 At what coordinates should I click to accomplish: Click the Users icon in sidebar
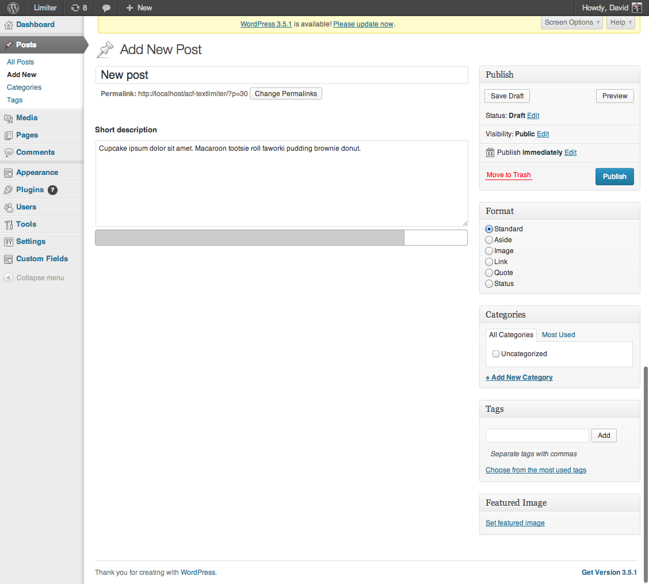tap(8, 207)
